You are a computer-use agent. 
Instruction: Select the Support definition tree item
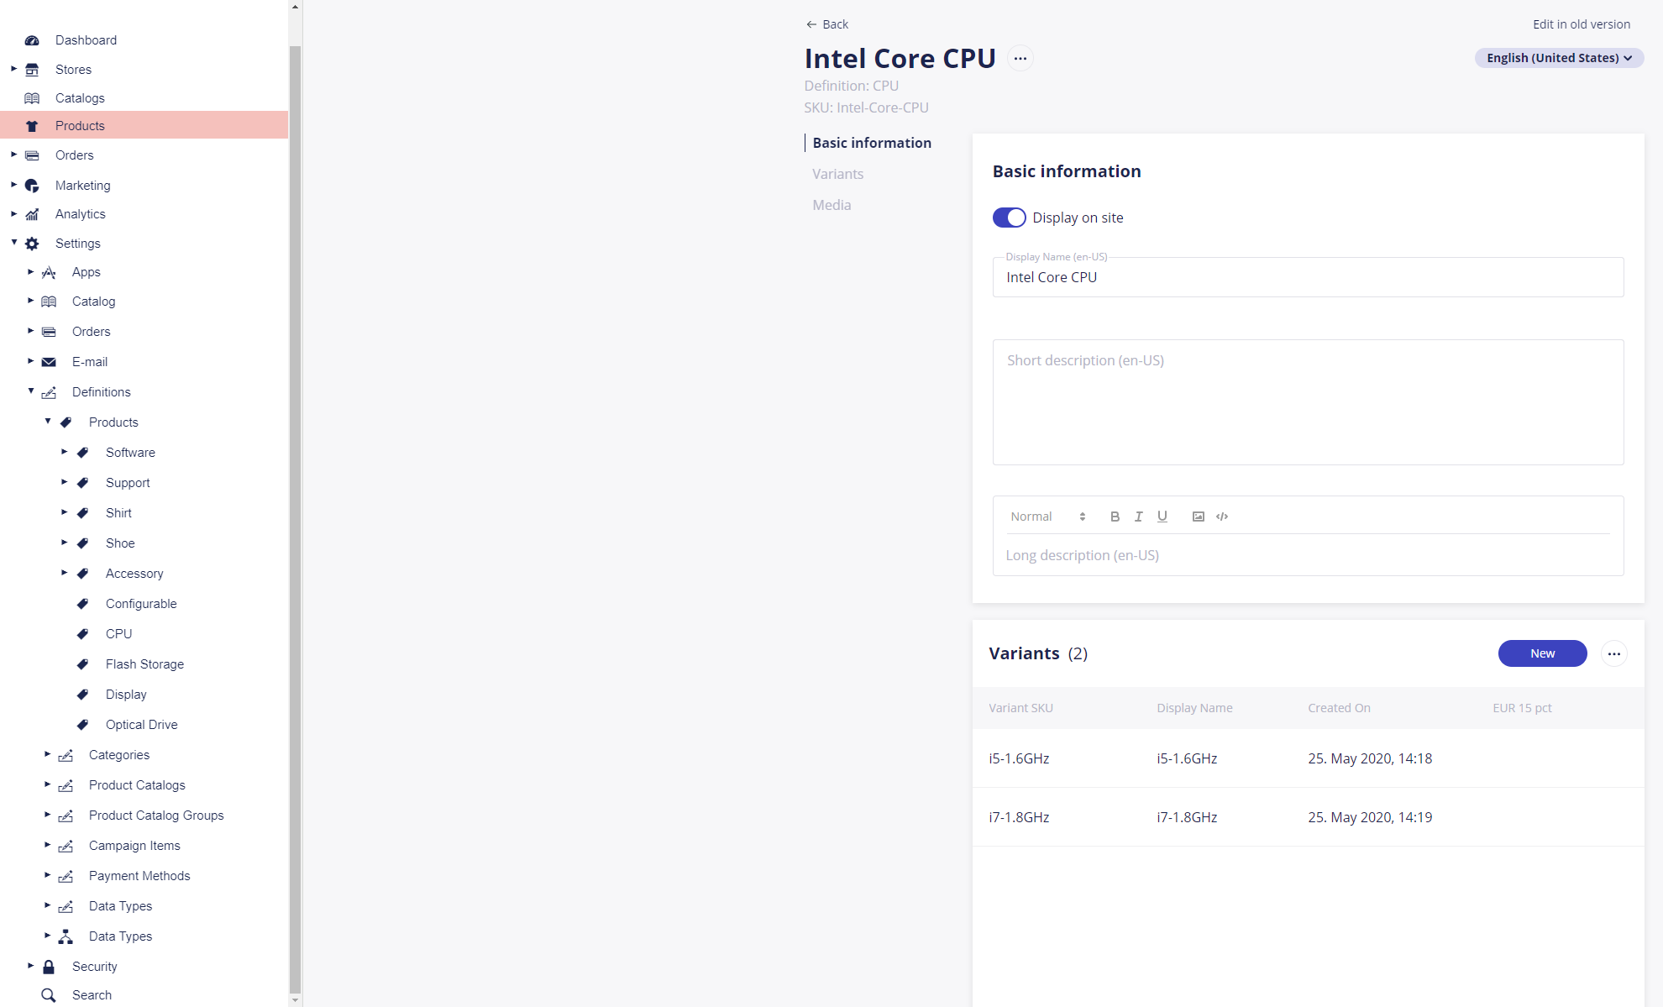pyautogui.click(x=128, y=483)
